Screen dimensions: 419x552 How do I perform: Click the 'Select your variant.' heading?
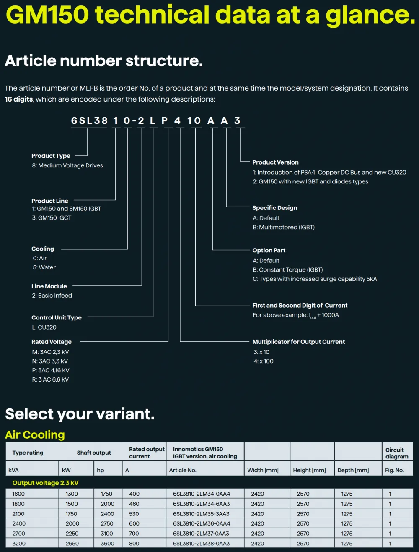[80, 414]
